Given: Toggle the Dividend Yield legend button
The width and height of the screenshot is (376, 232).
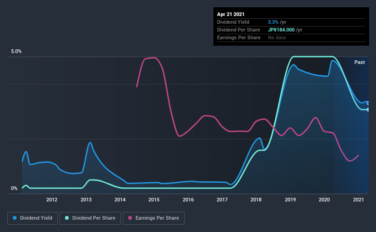Looking at the screenshot, I should [x=33, y=218].
